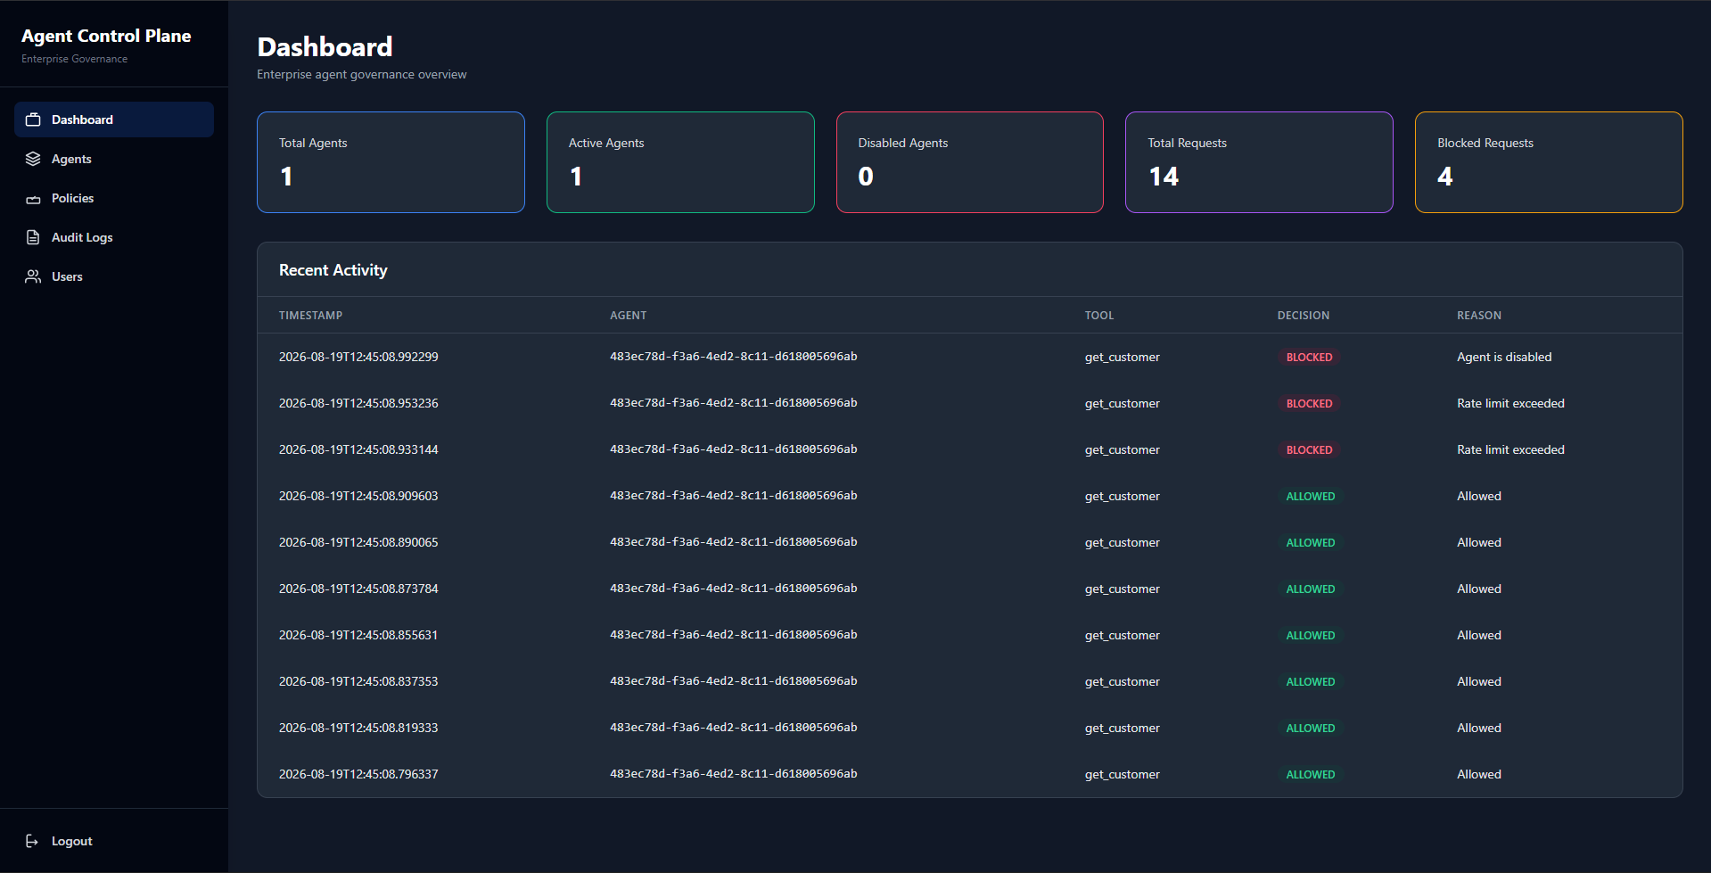Image resolution: width=1711 pixels, height=873 pixels.
Task: Click timestamp 2026-08-19T12:45:08.890065
Action: click(358, 542)
